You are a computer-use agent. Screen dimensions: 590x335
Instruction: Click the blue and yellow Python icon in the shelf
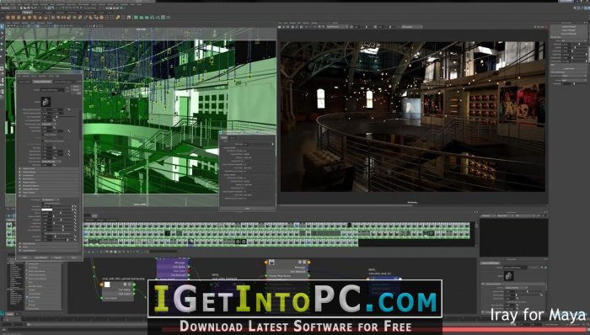pyautogui.click(x=117, y=18)
